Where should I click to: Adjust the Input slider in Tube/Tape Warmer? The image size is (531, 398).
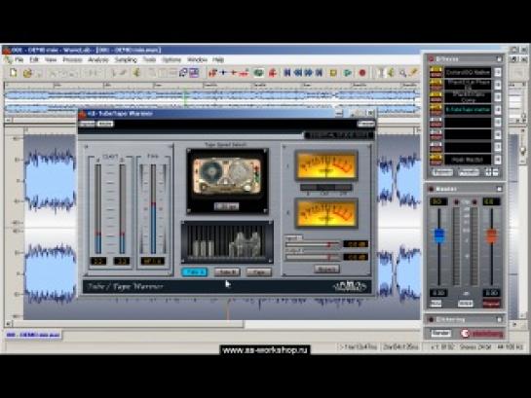click(x=313, y=244)
